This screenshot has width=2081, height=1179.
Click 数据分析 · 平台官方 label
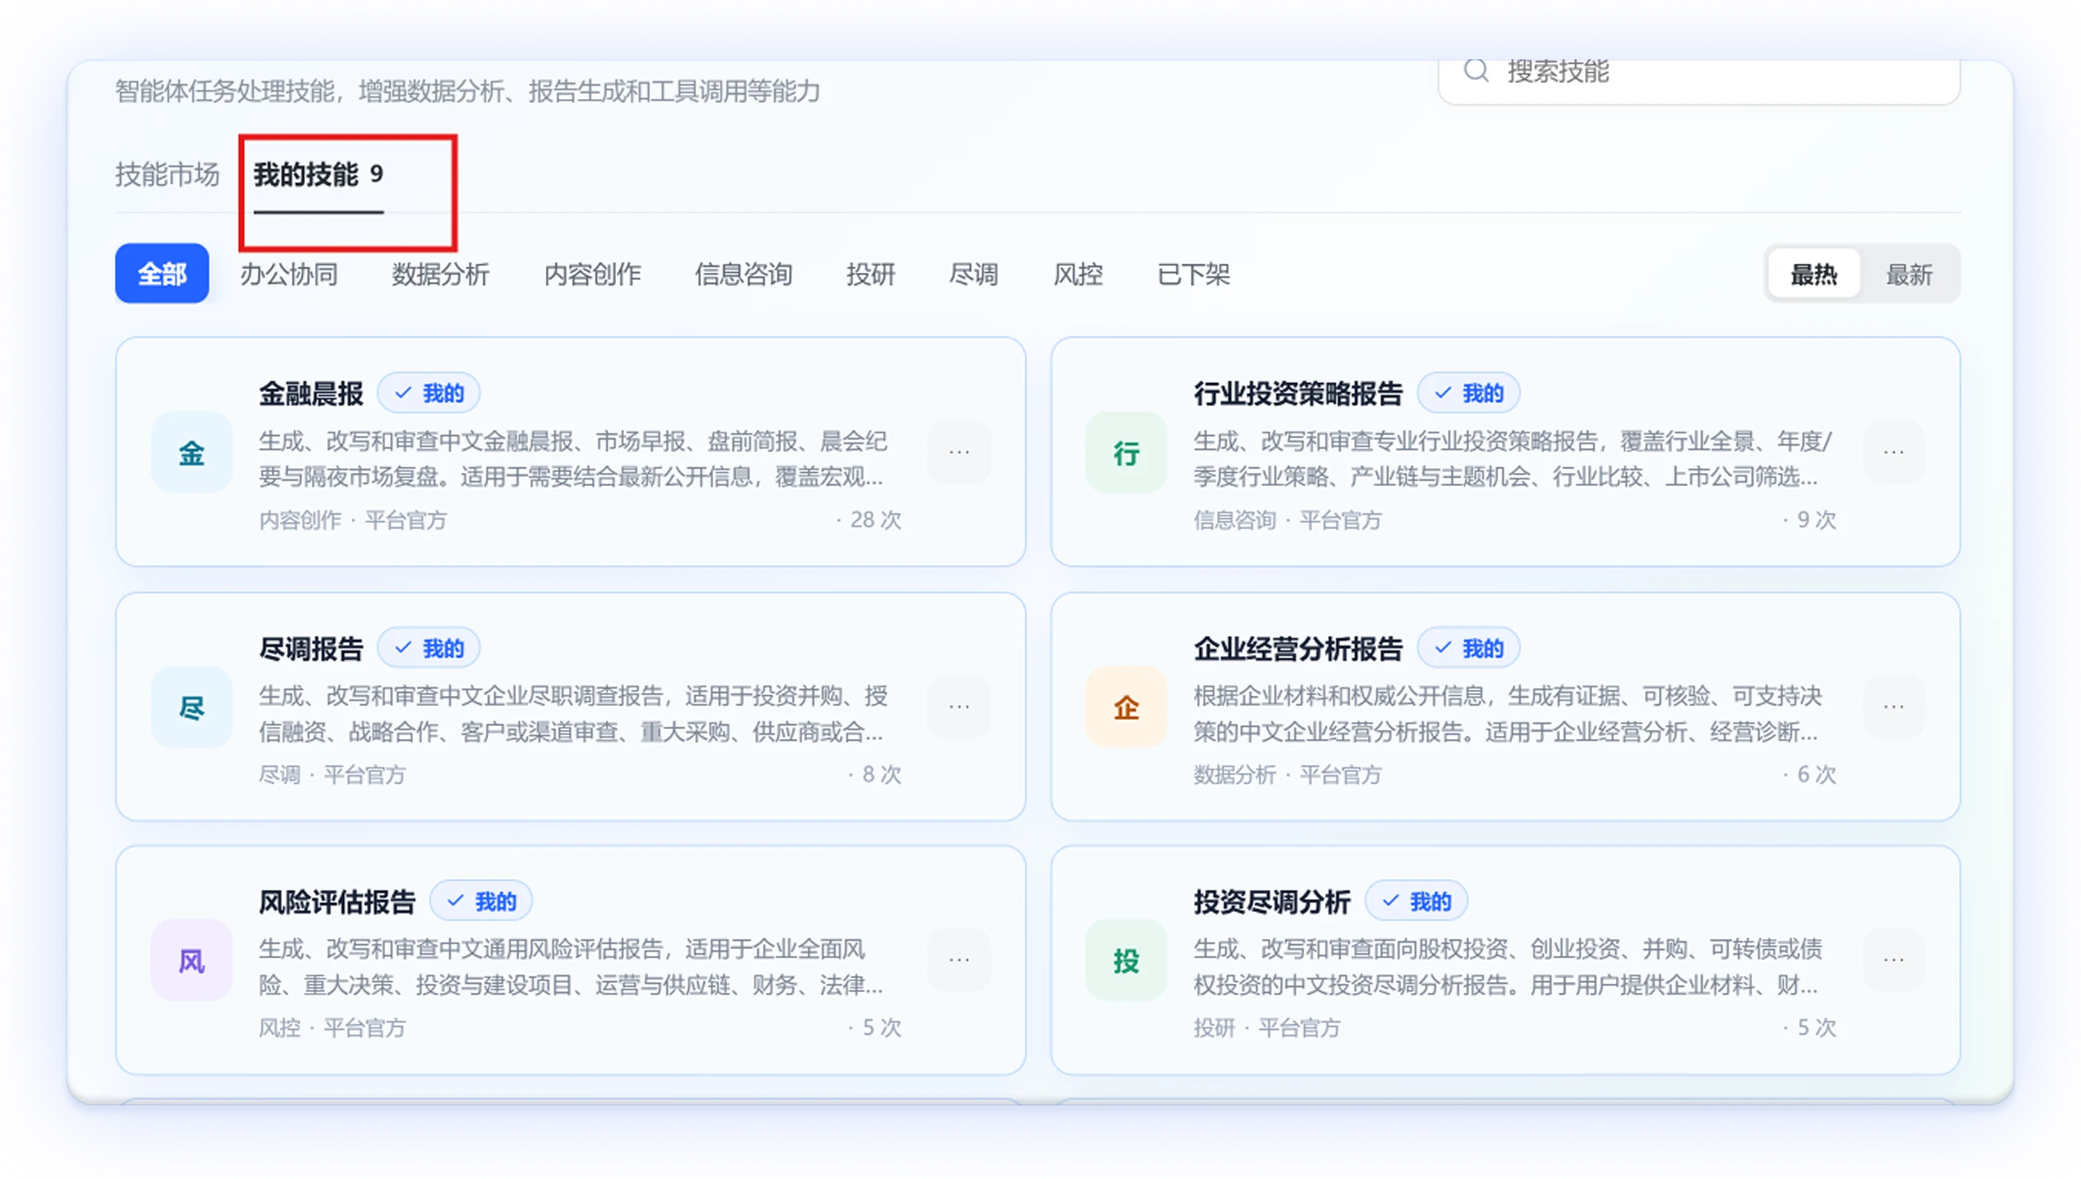[1287, 775]
